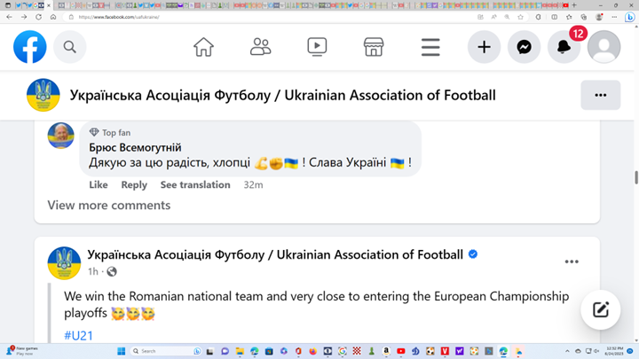Click See translation on the comment
This screenshot has height=359, width=639.
(195, 185)
